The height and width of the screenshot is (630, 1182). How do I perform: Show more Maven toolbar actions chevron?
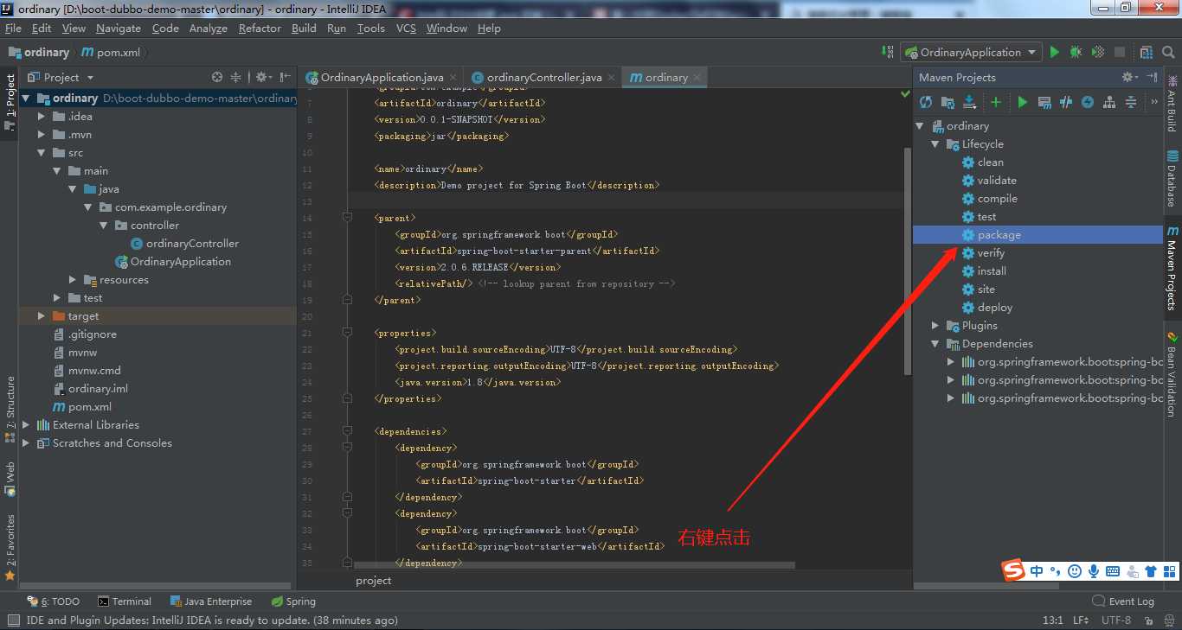[1154, 102]
